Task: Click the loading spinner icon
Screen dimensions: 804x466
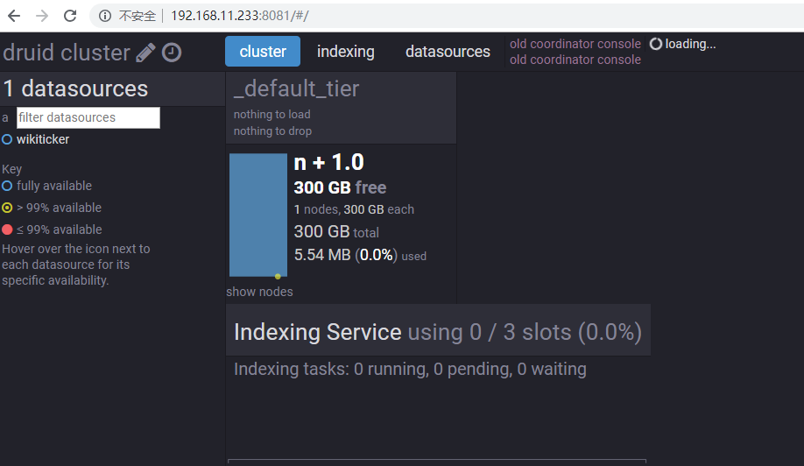Action: click(656, 44)
